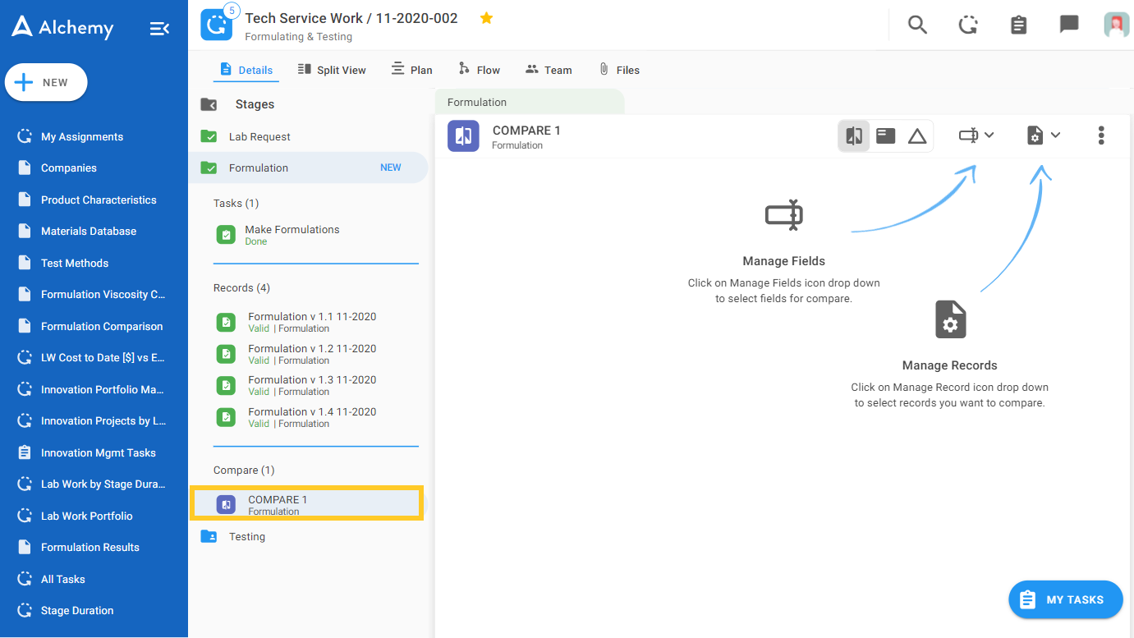Screen dimensions: 1134x638
Task: Click the Compare (1) heading
Action: [x=244, y=470]
